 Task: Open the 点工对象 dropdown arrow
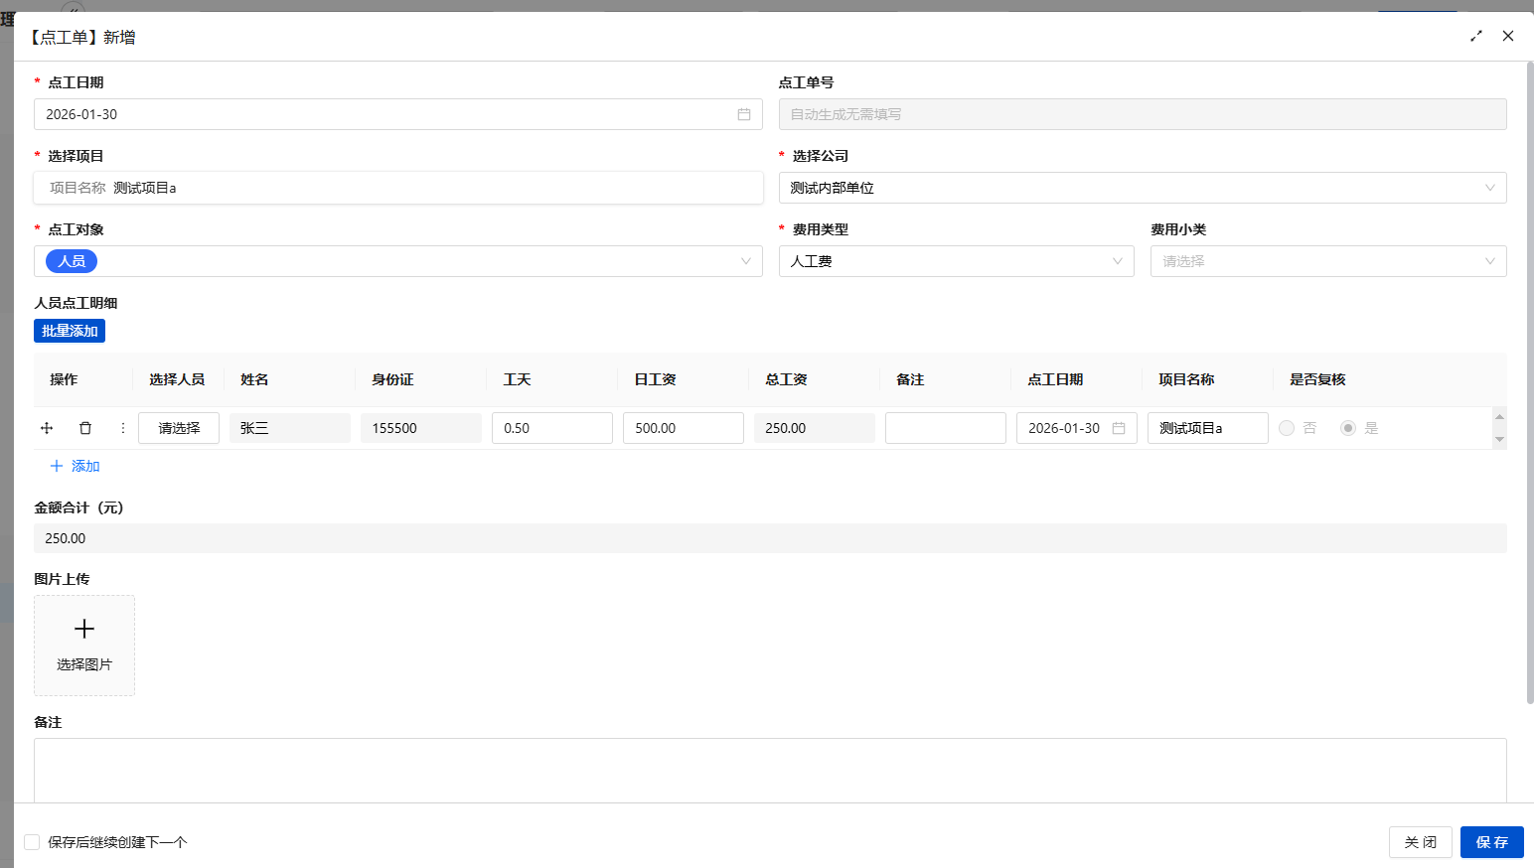(745, 261)
